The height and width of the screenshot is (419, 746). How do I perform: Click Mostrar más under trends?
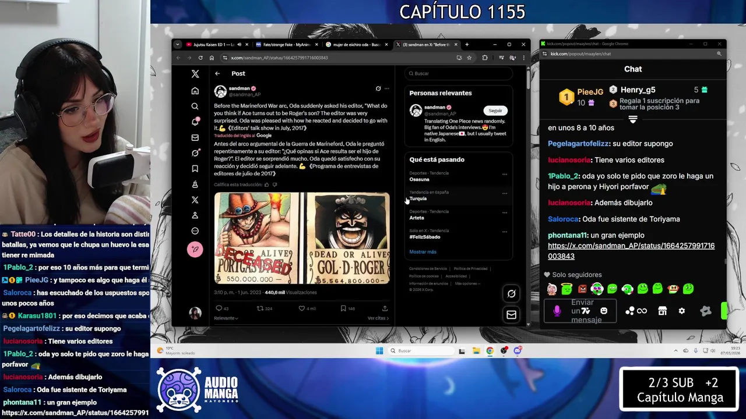423,252
